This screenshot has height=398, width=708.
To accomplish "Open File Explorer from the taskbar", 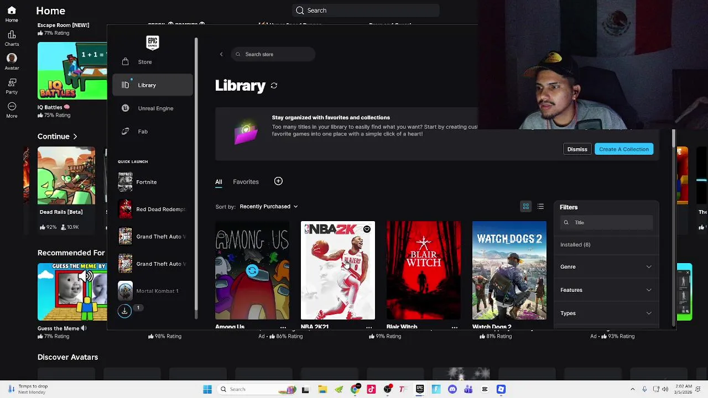I will 322,389.
